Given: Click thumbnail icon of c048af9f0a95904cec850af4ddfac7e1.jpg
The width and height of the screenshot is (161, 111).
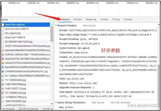Looking at the screenshot, I should 3,71.
